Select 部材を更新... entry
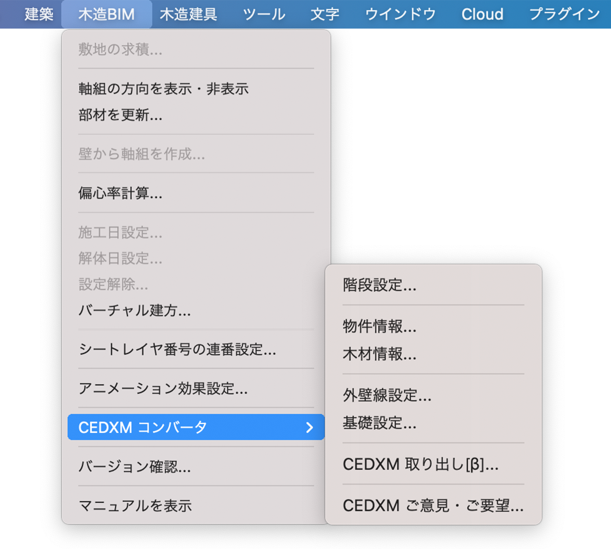 (196, 115)
